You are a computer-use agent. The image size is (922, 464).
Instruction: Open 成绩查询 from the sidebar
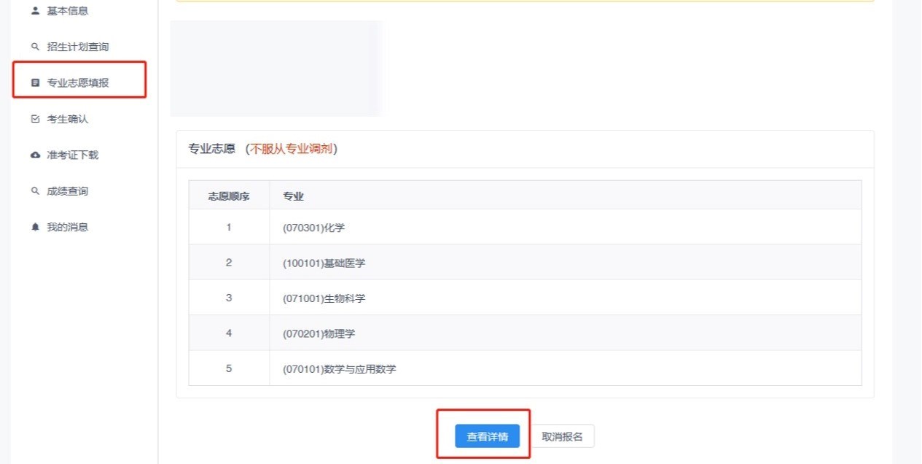[67, 191]
